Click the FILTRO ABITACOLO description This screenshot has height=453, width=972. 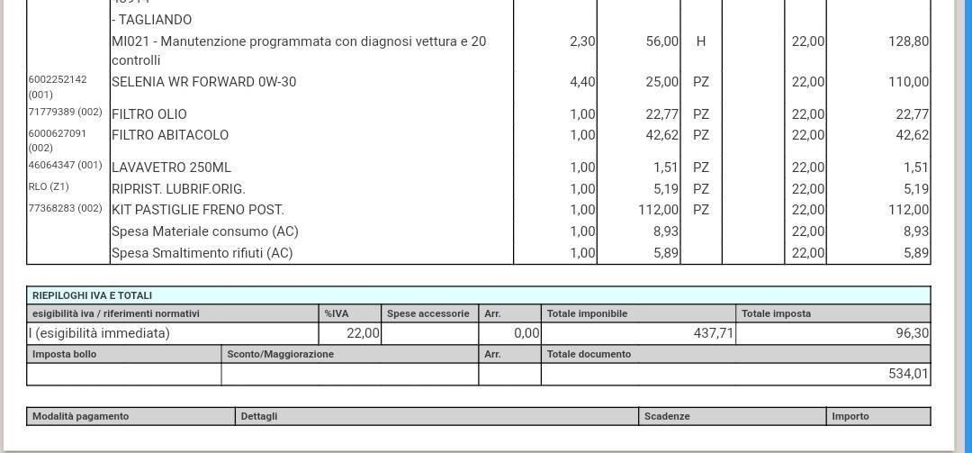(x=170, y=135)
